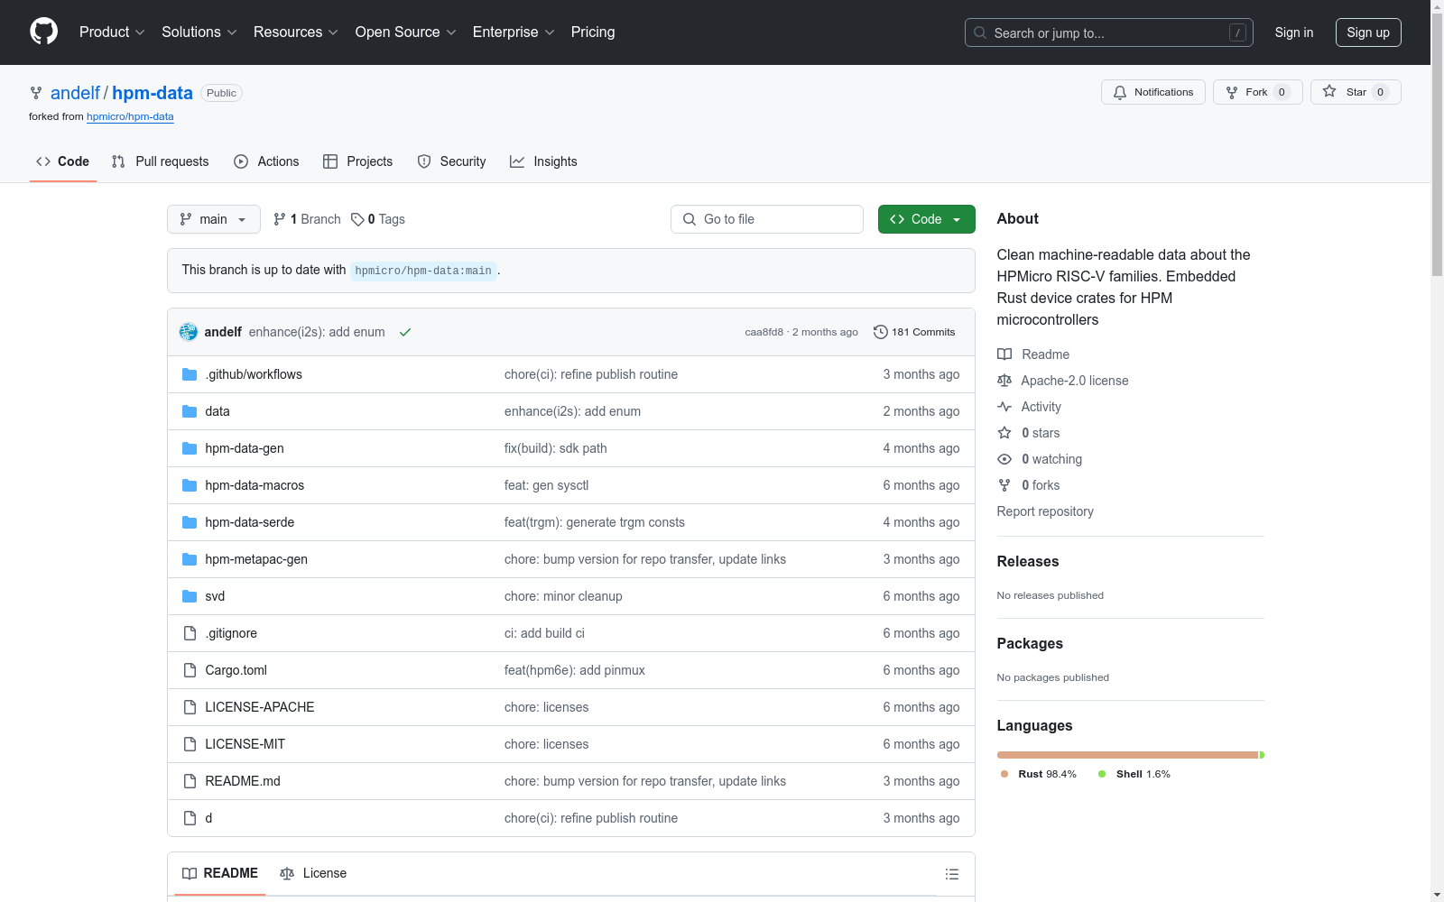Image resolution: width=1444 pixels, height=902 pixels.
Task: Open the GitHub home logo
Action: point(43,32)
